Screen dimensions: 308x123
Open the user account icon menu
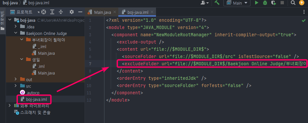[x=205, y=3]
